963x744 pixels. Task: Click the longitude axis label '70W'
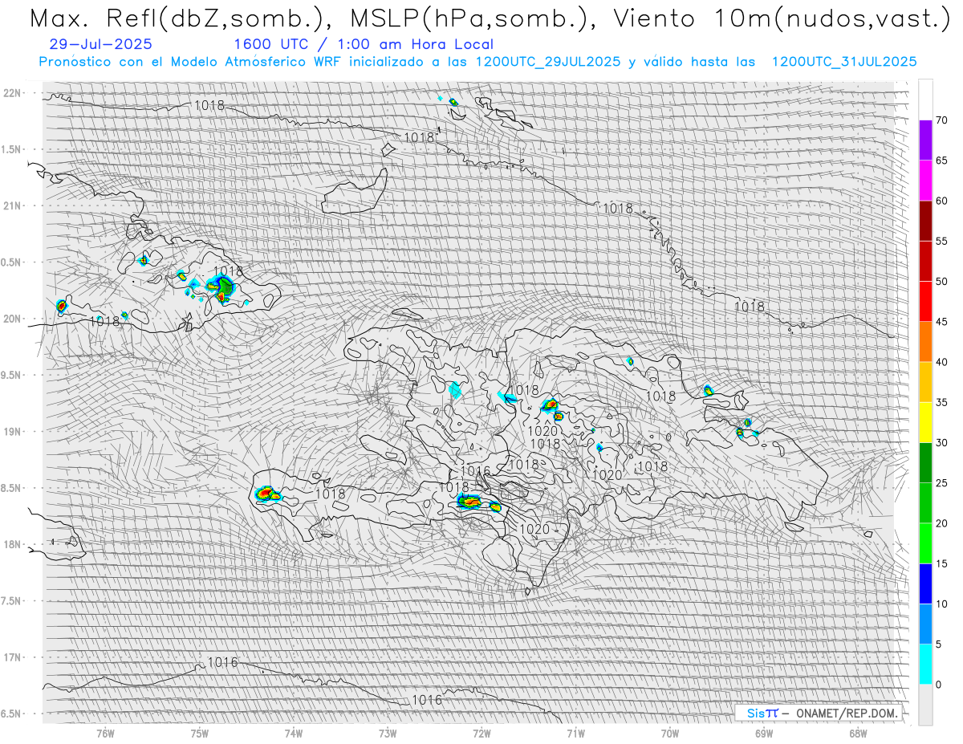[x=670, y=733]
